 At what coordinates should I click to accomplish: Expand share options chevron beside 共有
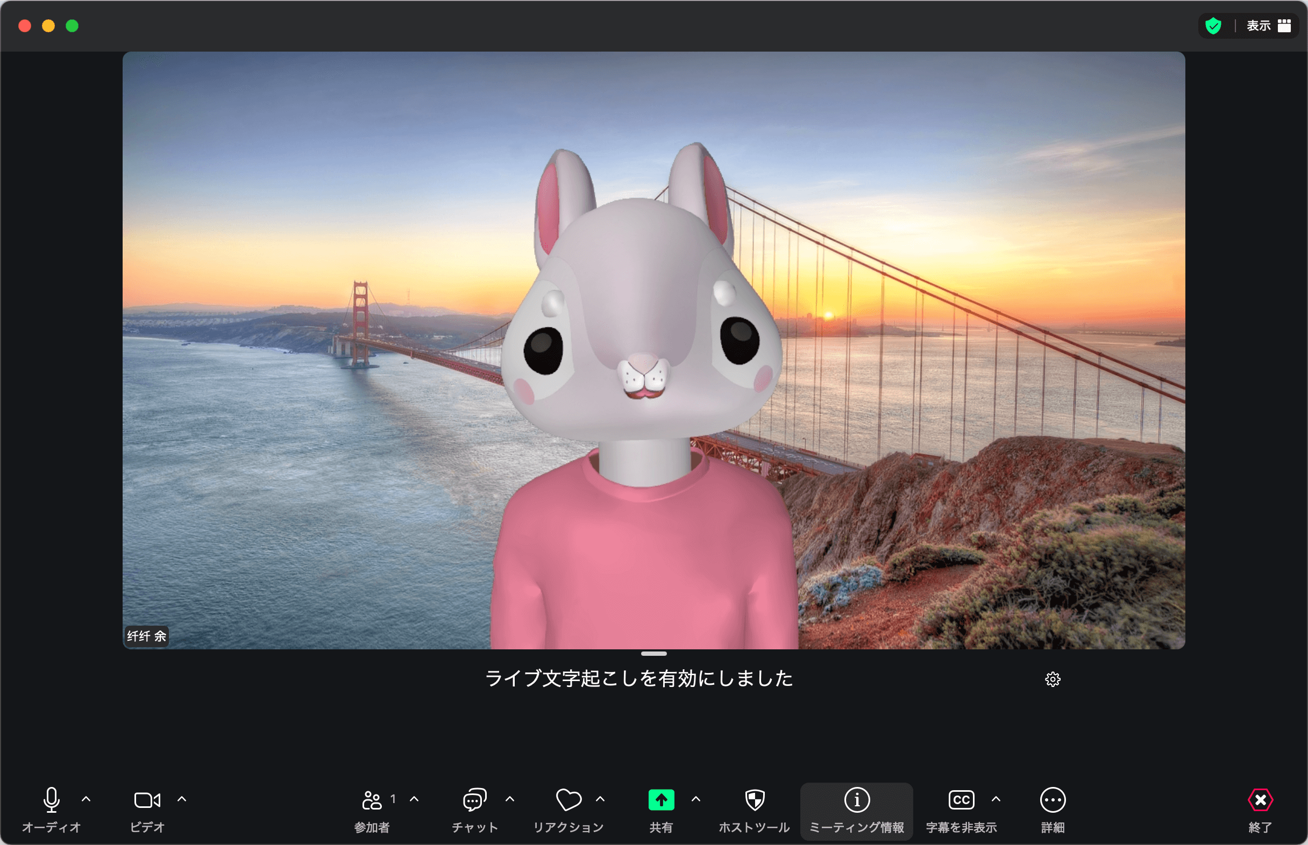click(x=695, y=799)
